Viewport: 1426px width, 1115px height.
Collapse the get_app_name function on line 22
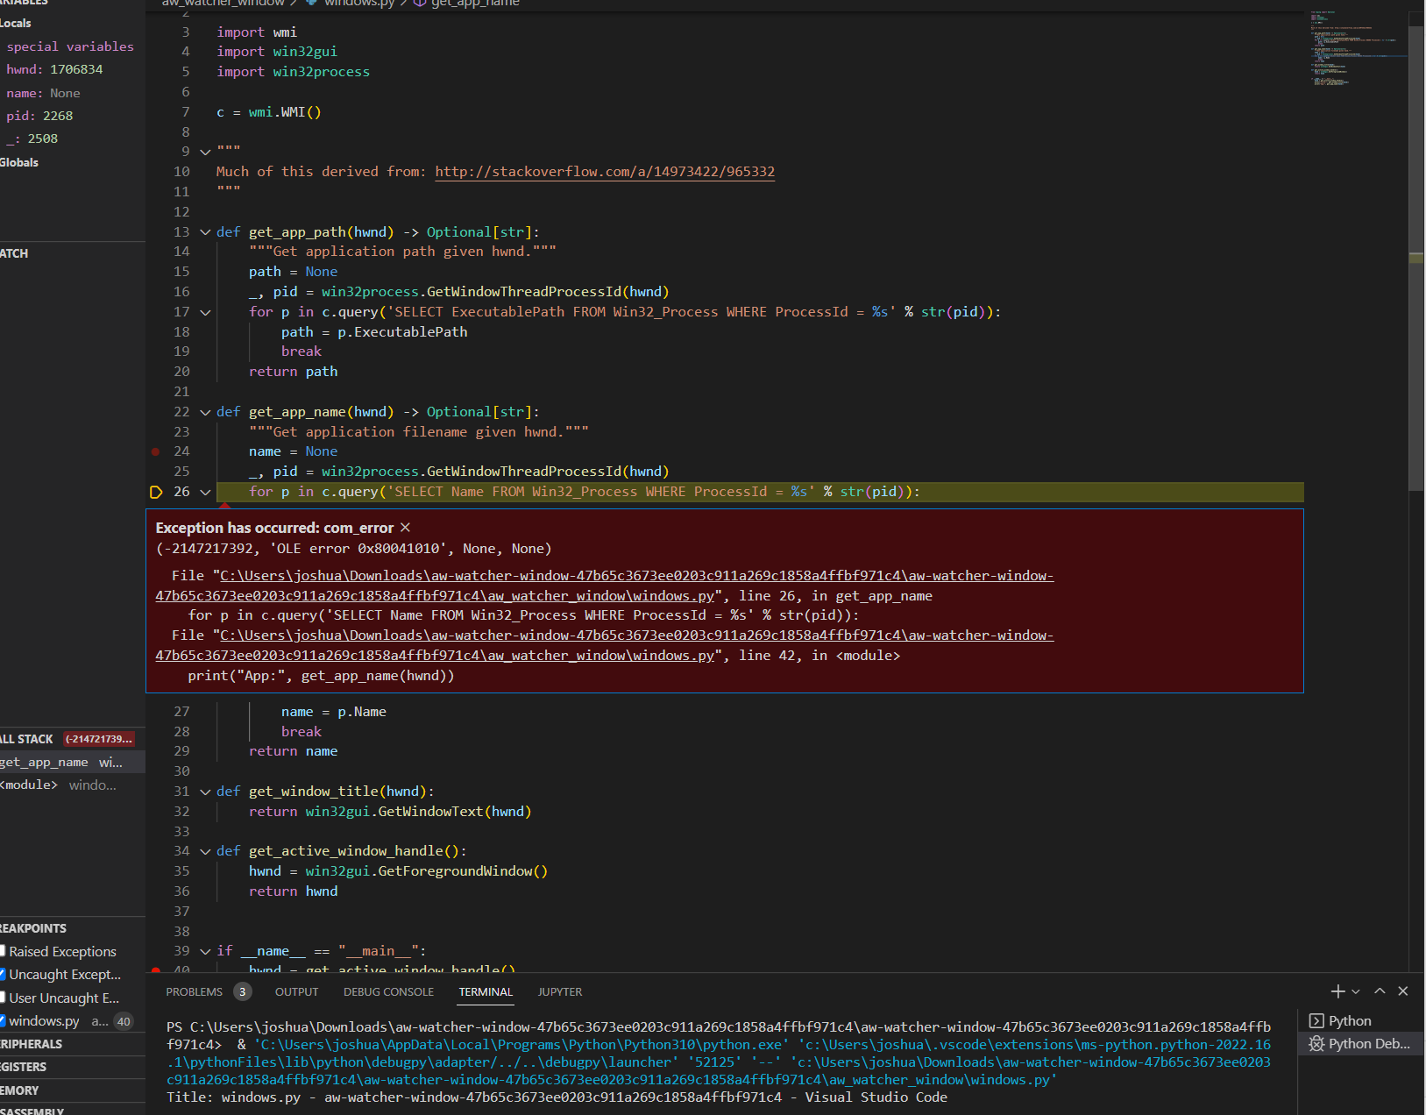pyautogui.click(x=204, y=412)
